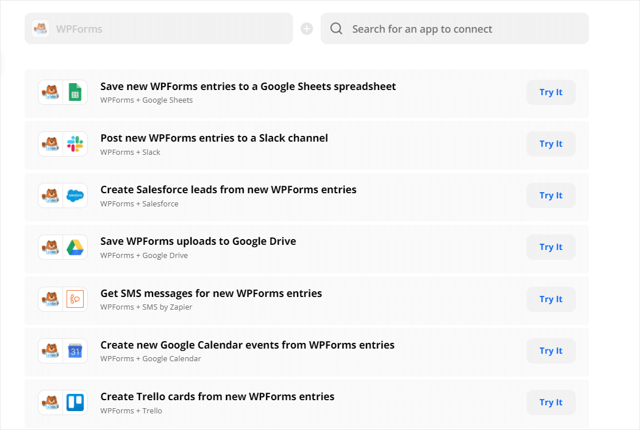
Task: Click the magnifier icon in the search box
Action: tap(336, 29)
